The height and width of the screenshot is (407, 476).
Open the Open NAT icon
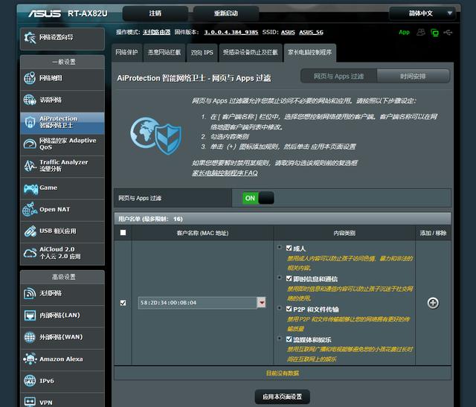30,209
